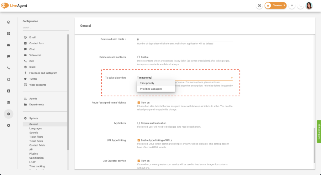Screen dimensions: 321x175
Task: Click the To solve algorithm dropdown arrow
Action: point(231,78)
